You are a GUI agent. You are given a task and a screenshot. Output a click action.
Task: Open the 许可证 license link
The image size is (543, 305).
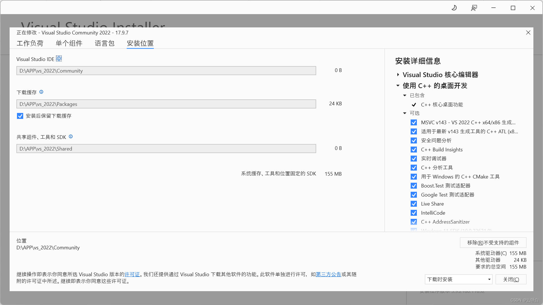[x=132, y=274]
